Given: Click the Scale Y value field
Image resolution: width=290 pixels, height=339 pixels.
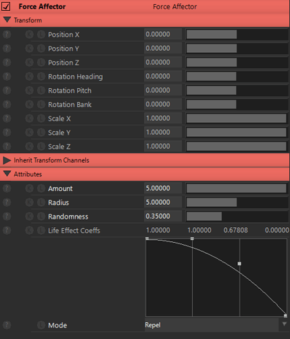Looking at the screenshot, I should pos(163,132).
